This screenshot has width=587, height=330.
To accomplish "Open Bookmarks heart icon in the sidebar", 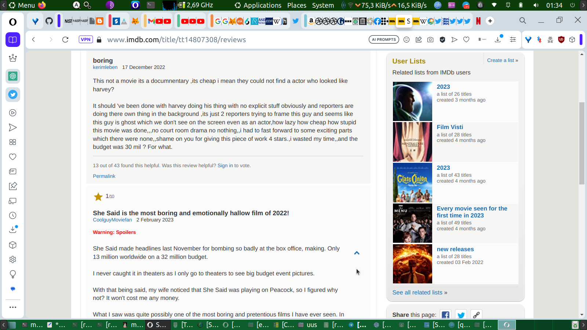I will pyautogui.click(x=13, y=157).
